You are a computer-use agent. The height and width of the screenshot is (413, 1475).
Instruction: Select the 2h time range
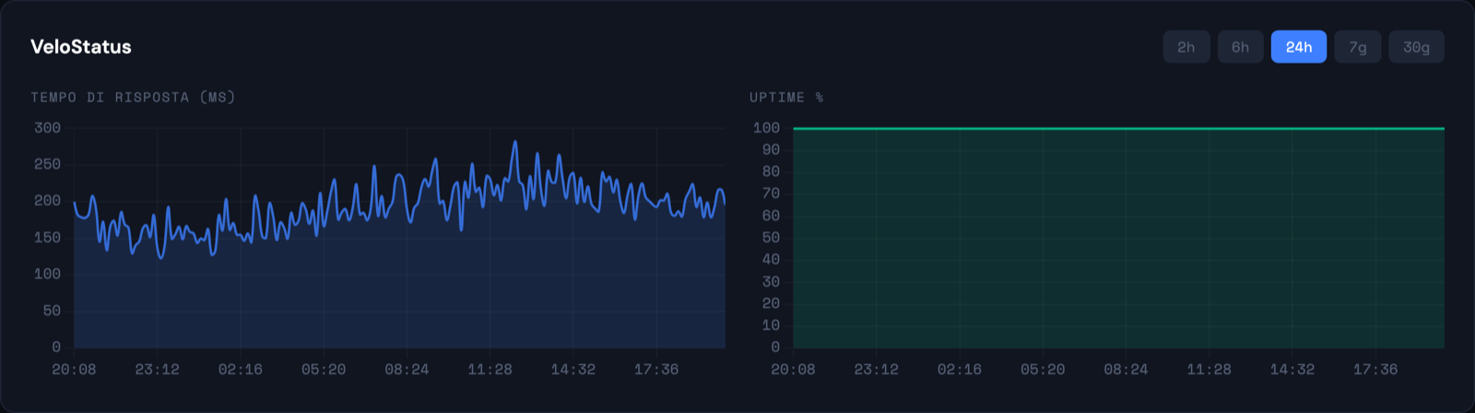(x=1186, y=47)
